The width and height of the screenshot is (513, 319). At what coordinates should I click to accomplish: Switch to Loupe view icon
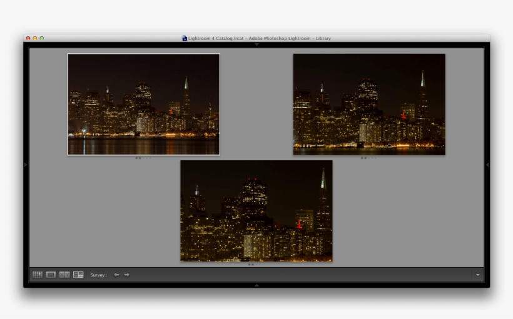coord(51,275)
